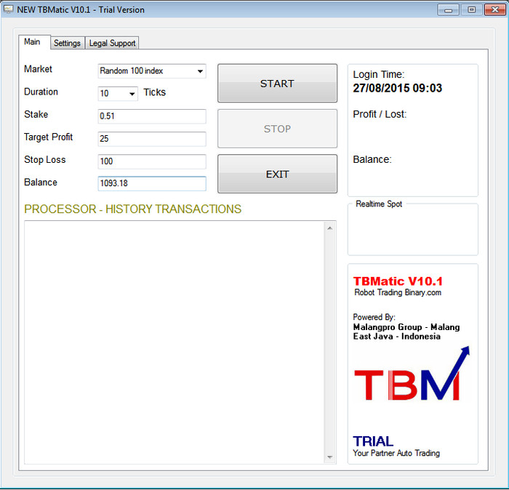This screenshot has width=509, height=490.
Task: Click the blue 'TRIAL' text
Action: click(373, 441)
